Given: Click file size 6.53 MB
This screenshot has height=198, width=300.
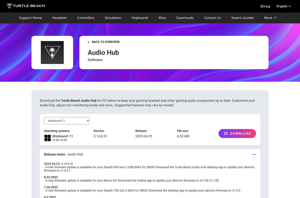Looking at the screenshot, I should [x=183, y=136].
